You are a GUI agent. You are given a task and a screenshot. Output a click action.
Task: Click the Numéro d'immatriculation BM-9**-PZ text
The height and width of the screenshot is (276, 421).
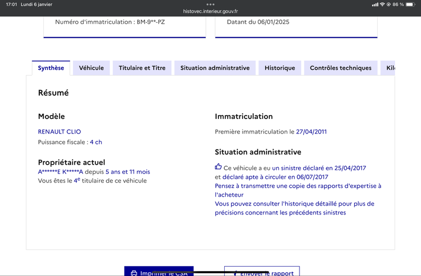point(110,22)
